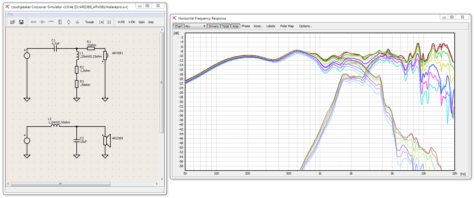474x198 pixels.
Task: Click the ARV081 label text
Action: [117, 53]
